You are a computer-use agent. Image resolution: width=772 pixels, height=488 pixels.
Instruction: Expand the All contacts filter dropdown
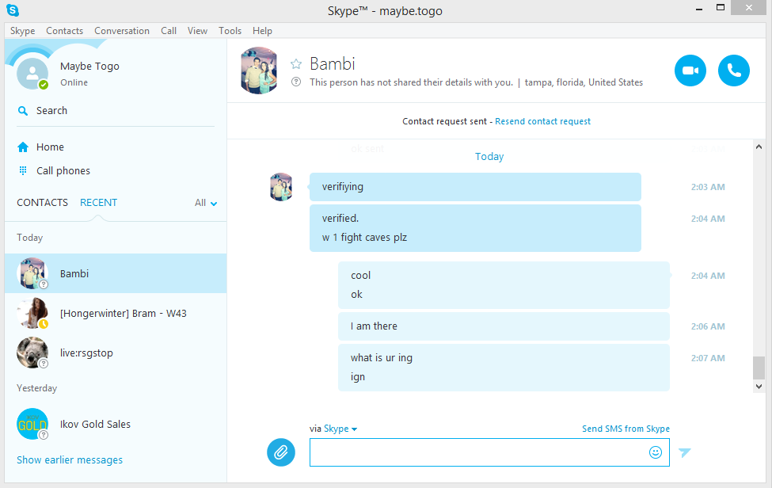206,203
